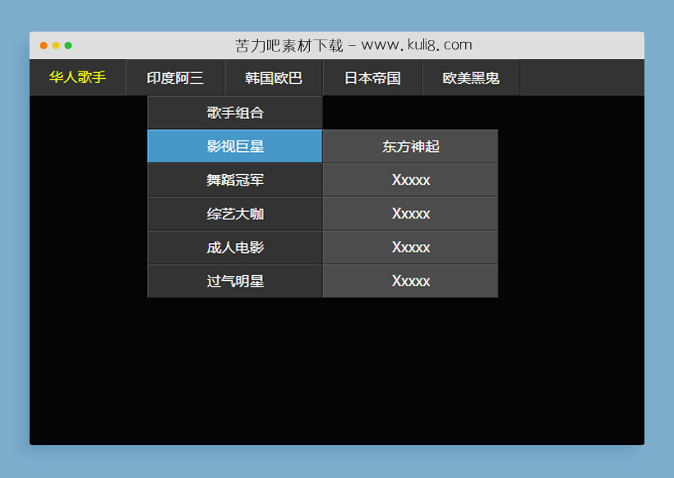674x478 pixels.
Task: Select 歌手组合 from the dropdown list
Action: click(235, 113)
